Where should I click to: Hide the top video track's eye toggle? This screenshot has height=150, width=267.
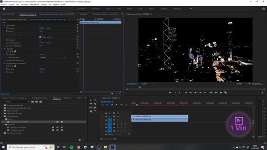(x=118, y=113)
